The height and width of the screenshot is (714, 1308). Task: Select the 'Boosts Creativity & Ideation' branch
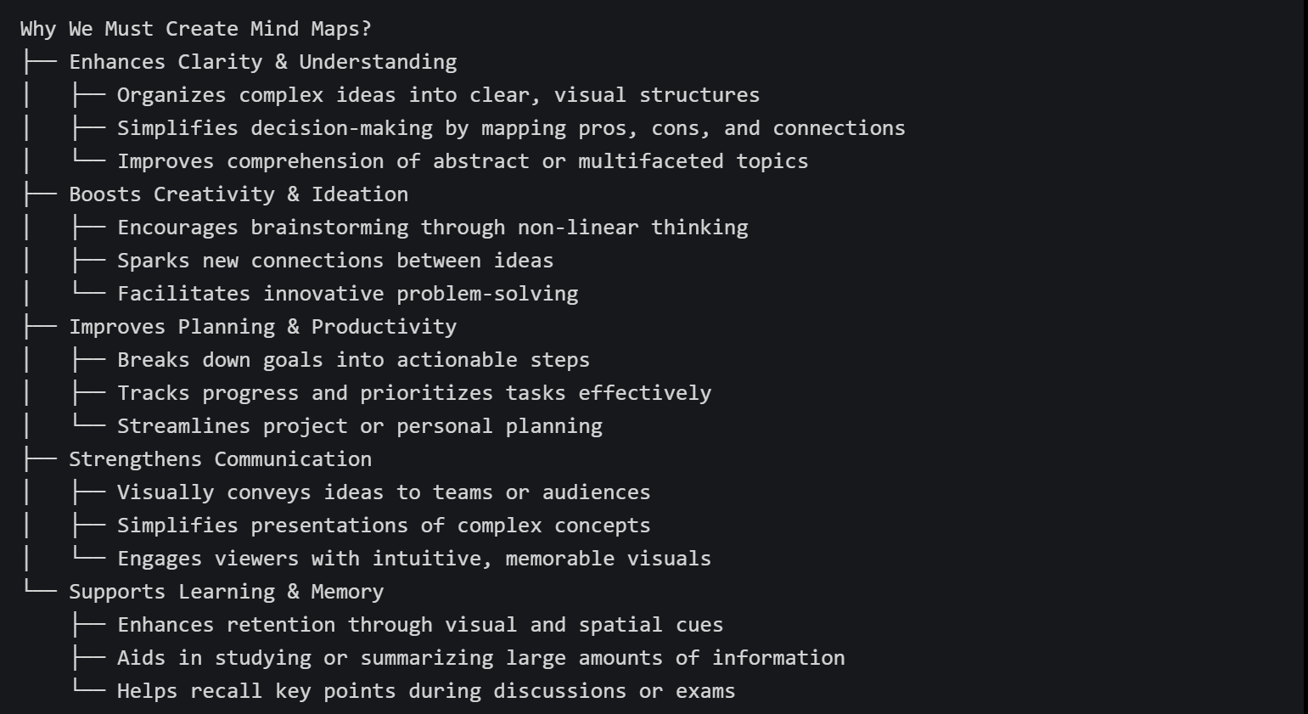point(239,194)
